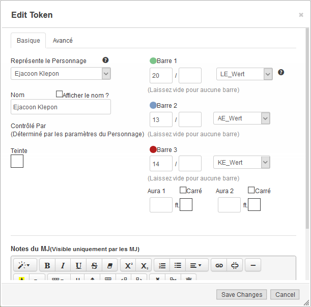Click the underline formatting icon
This screenshot has height=307, width=311.
tap(78, 265)
